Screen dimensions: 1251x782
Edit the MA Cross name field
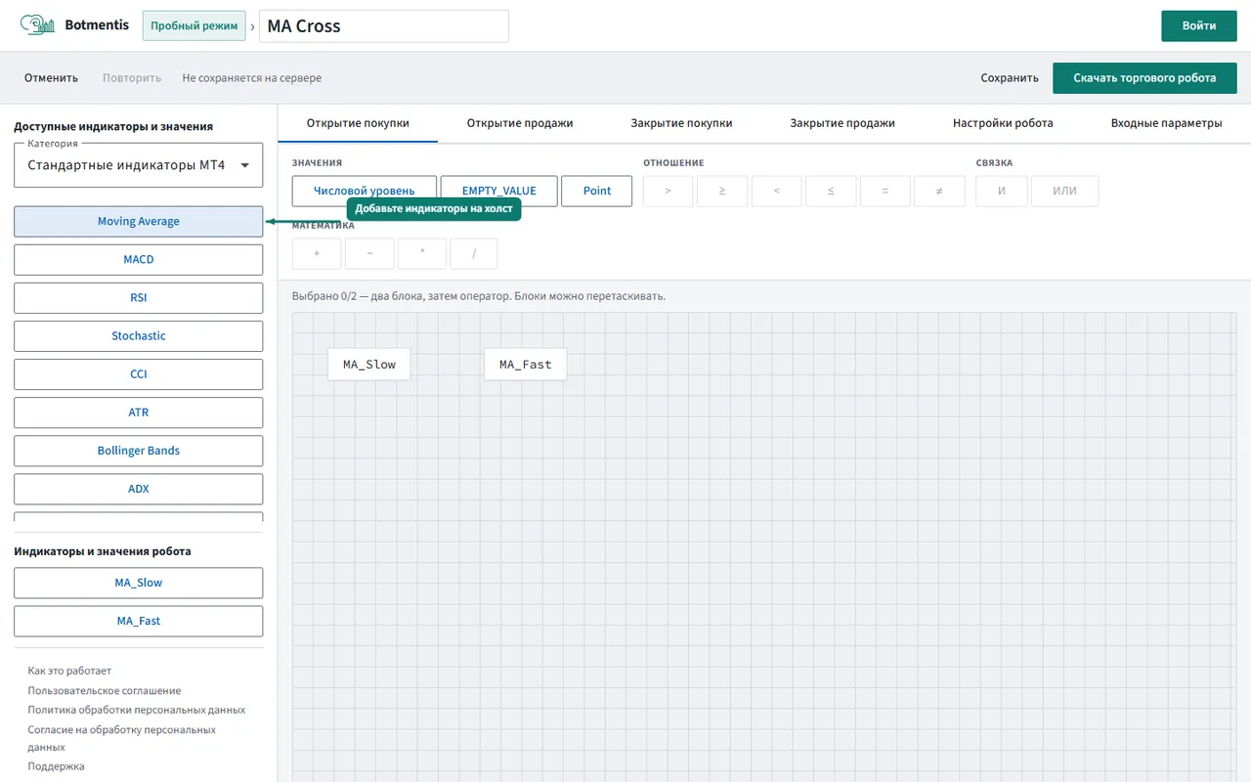point(384,26)
